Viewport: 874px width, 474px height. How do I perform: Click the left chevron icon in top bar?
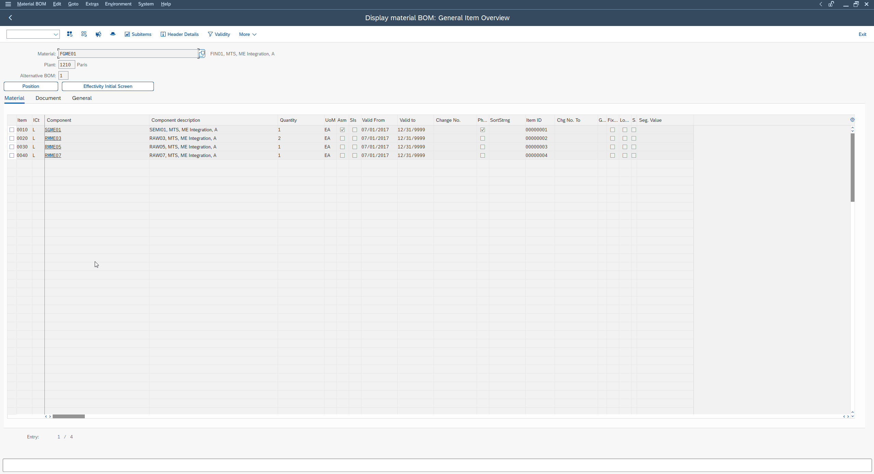(x=821, y=4)
